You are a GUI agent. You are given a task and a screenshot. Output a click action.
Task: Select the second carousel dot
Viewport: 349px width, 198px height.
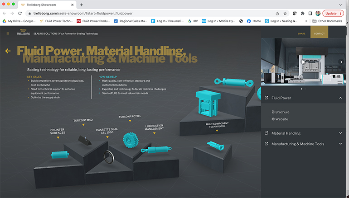(305, 89)
